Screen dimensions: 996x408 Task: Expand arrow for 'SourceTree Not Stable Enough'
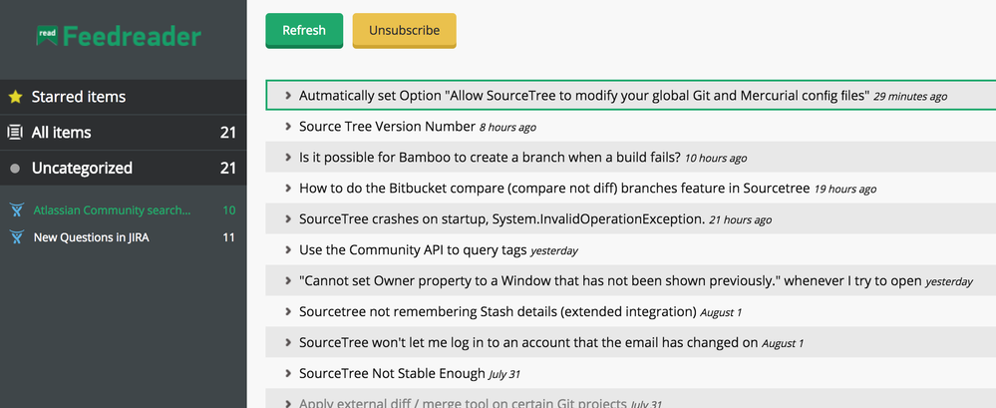coord(288,374)
